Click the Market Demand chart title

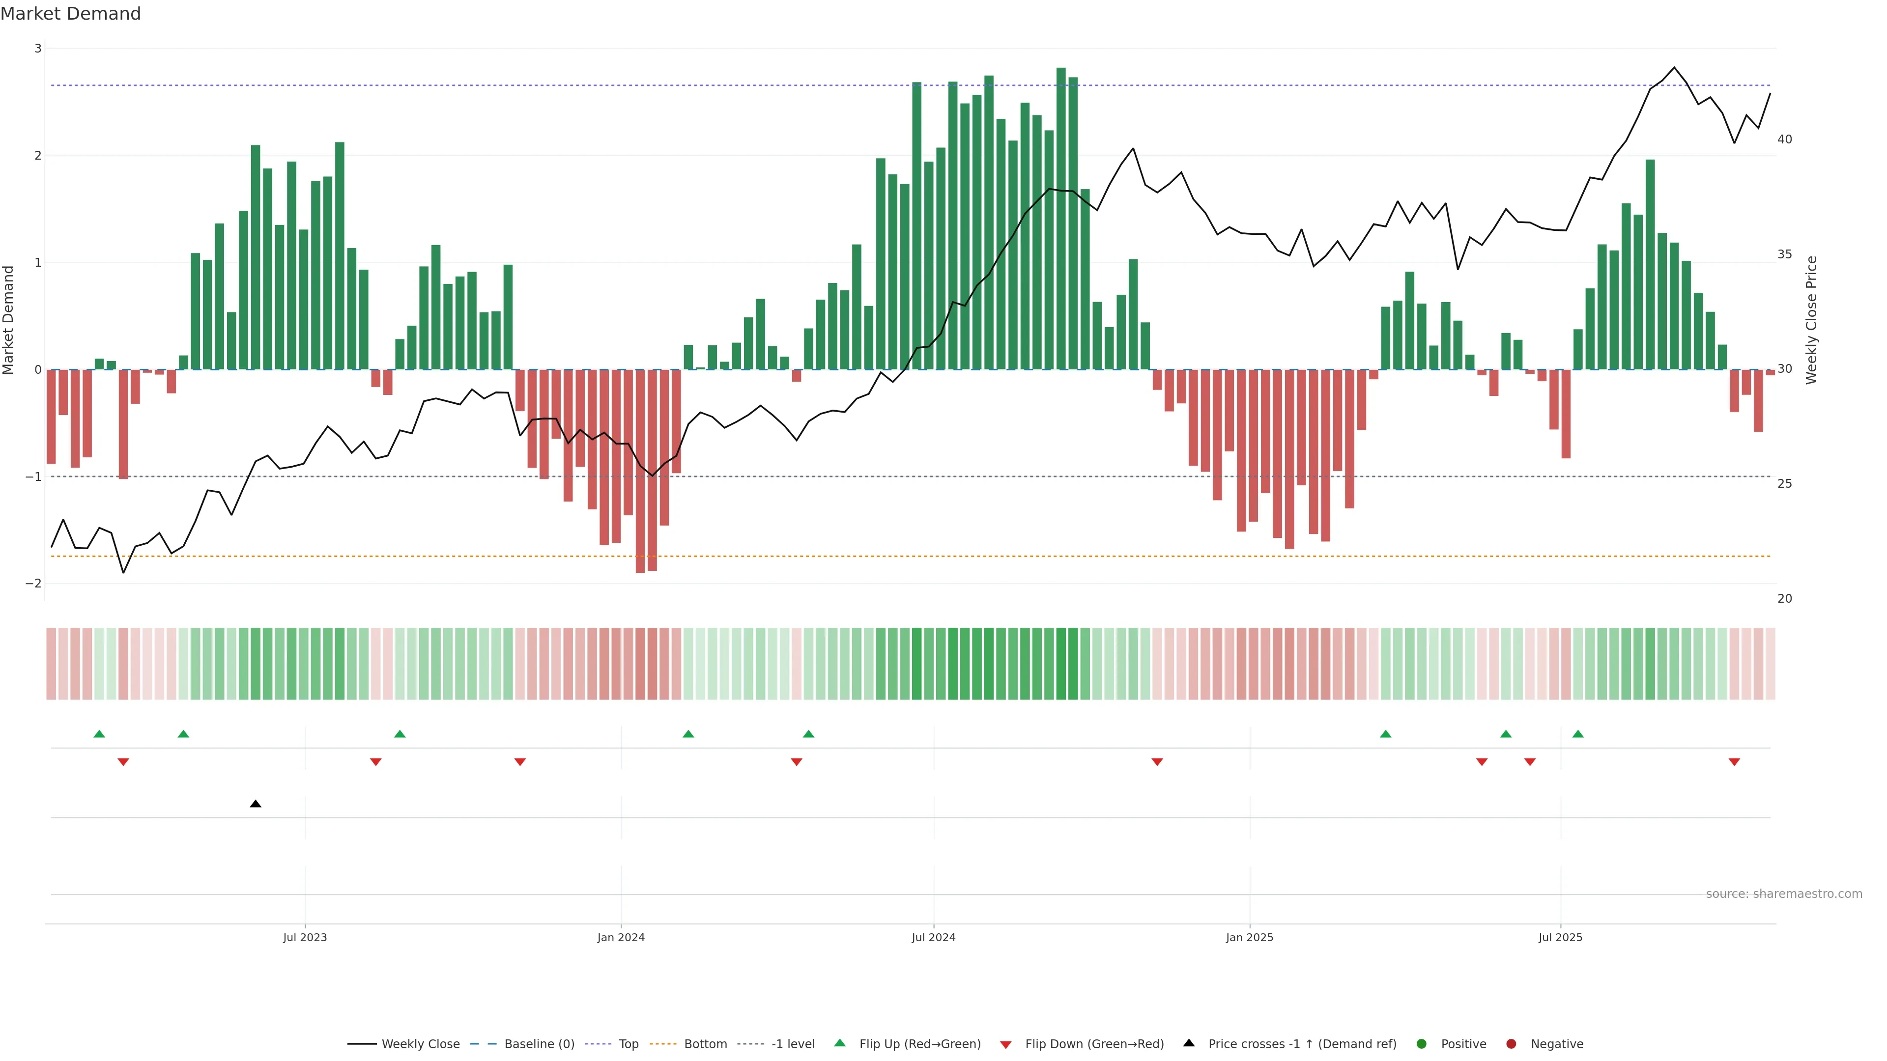tap(70, 14)
